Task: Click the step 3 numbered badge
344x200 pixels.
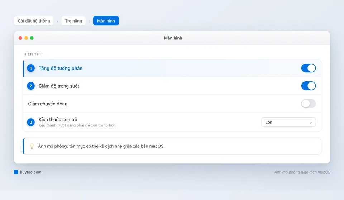Action: [x=31, y=122]
